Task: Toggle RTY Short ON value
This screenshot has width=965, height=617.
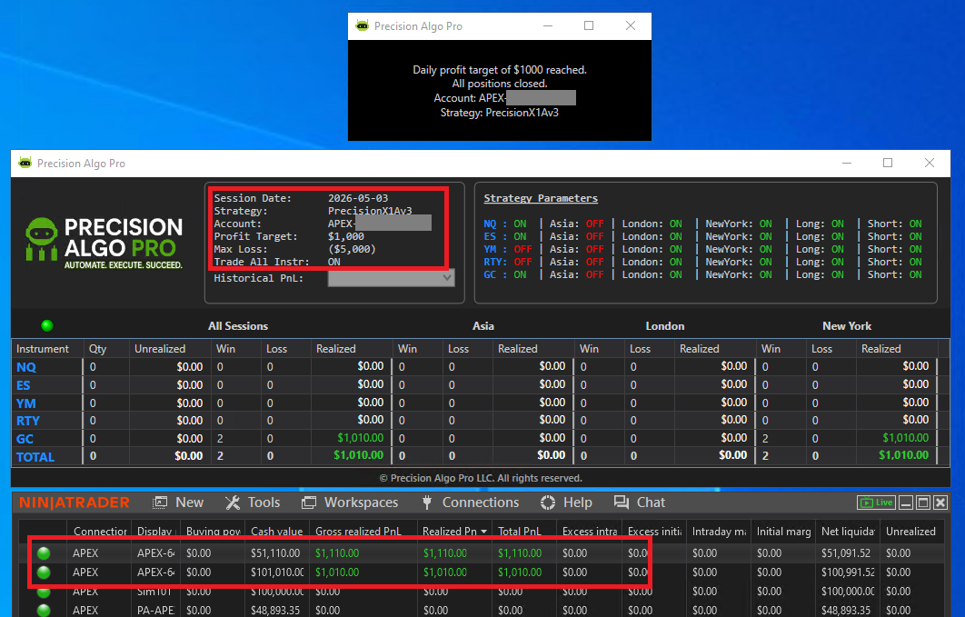Action: tap(916, 262)
